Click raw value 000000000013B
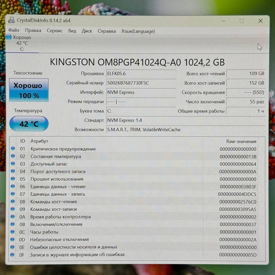The width and height of the screenshot is (275, 275). (238, 157)
